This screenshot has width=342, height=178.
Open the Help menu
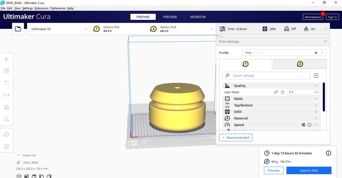(x=70, y=8)
